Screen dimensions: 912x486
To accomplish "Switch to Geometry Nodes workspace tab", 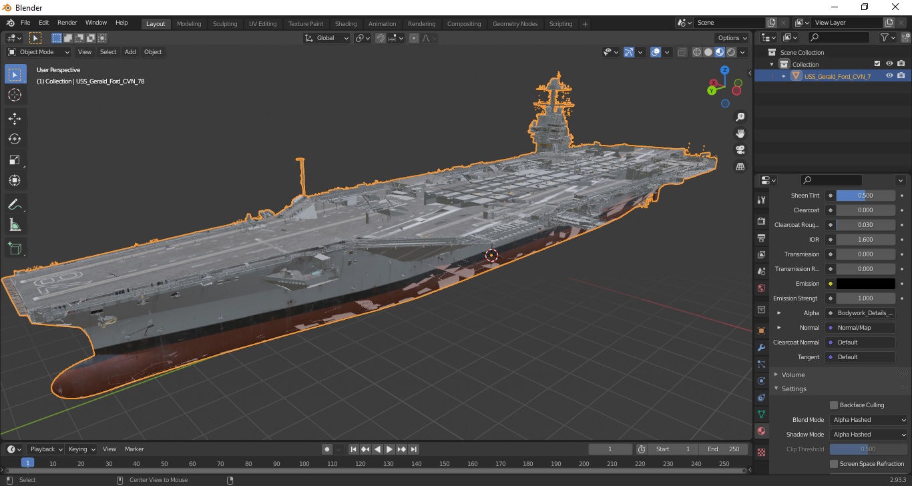I will click(515, 24).
